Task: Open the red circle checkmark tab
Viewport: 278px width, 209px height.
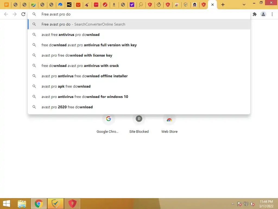Action: (x=105, y=5)
